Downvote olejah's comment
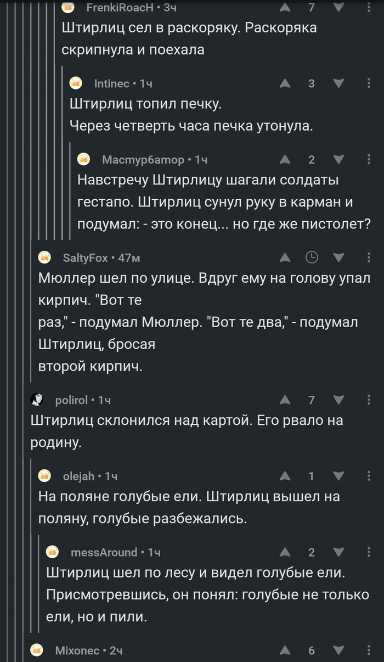This screenshot has width=384, height=662. 339,476
